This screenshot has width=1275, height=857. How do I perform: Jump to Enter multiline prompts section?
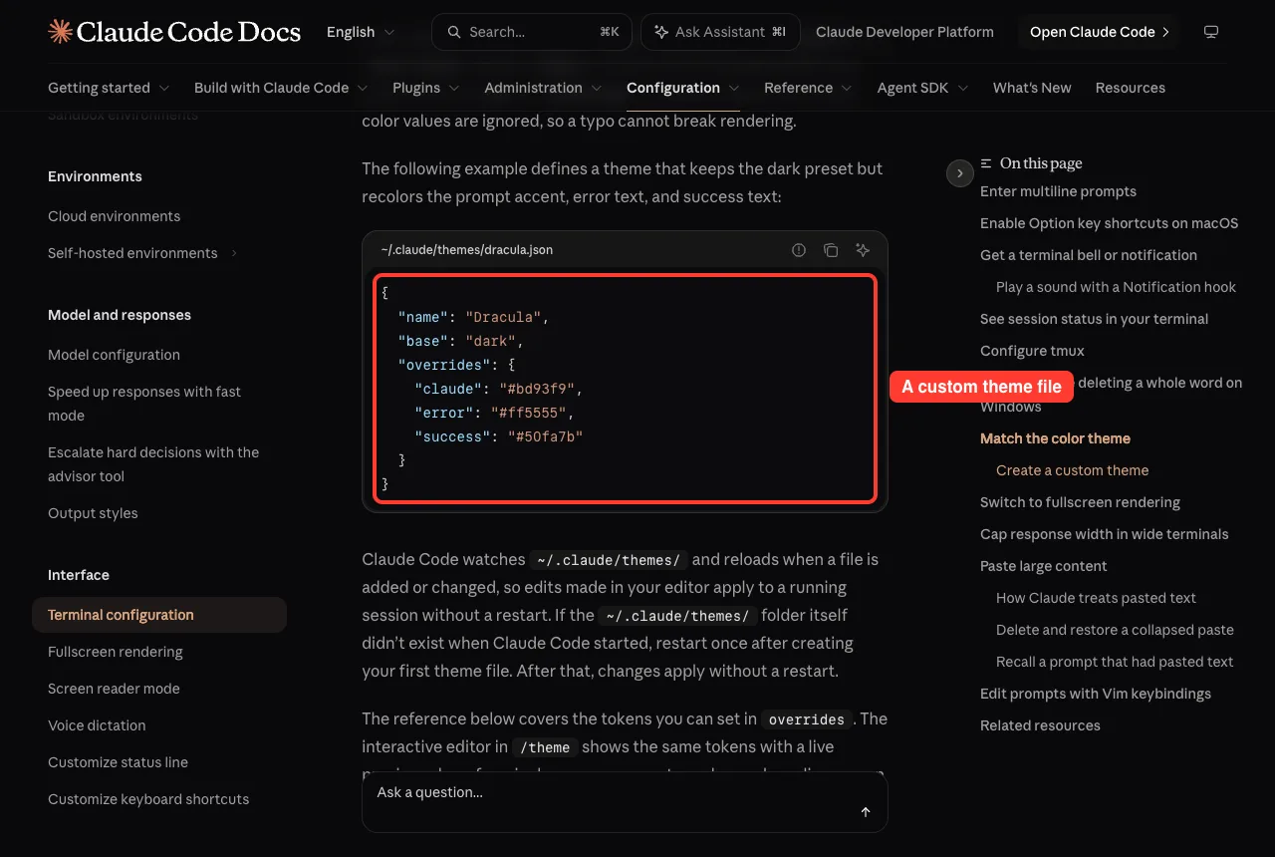(1058, 191)
